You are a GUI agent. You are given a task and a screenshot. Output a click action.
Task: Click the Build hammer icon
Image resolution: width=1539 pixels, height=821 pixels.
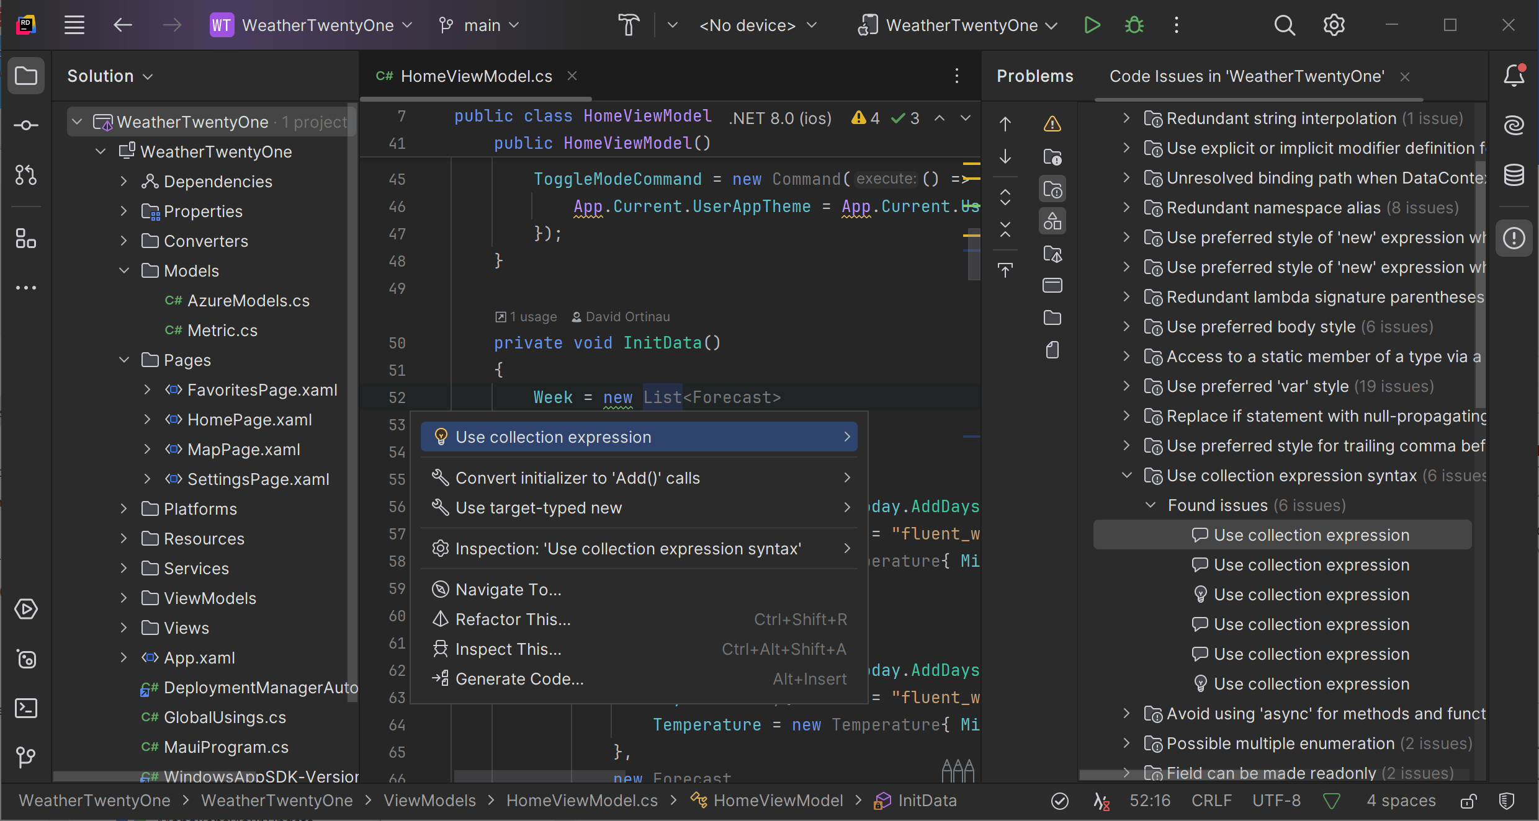click(628, 25)
